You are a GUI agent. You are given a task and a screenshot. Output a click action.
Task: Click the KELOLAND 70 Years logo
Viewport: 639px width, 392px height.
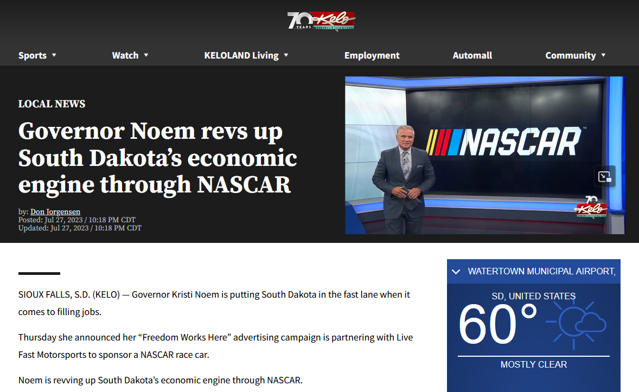(x=321, y=21)
